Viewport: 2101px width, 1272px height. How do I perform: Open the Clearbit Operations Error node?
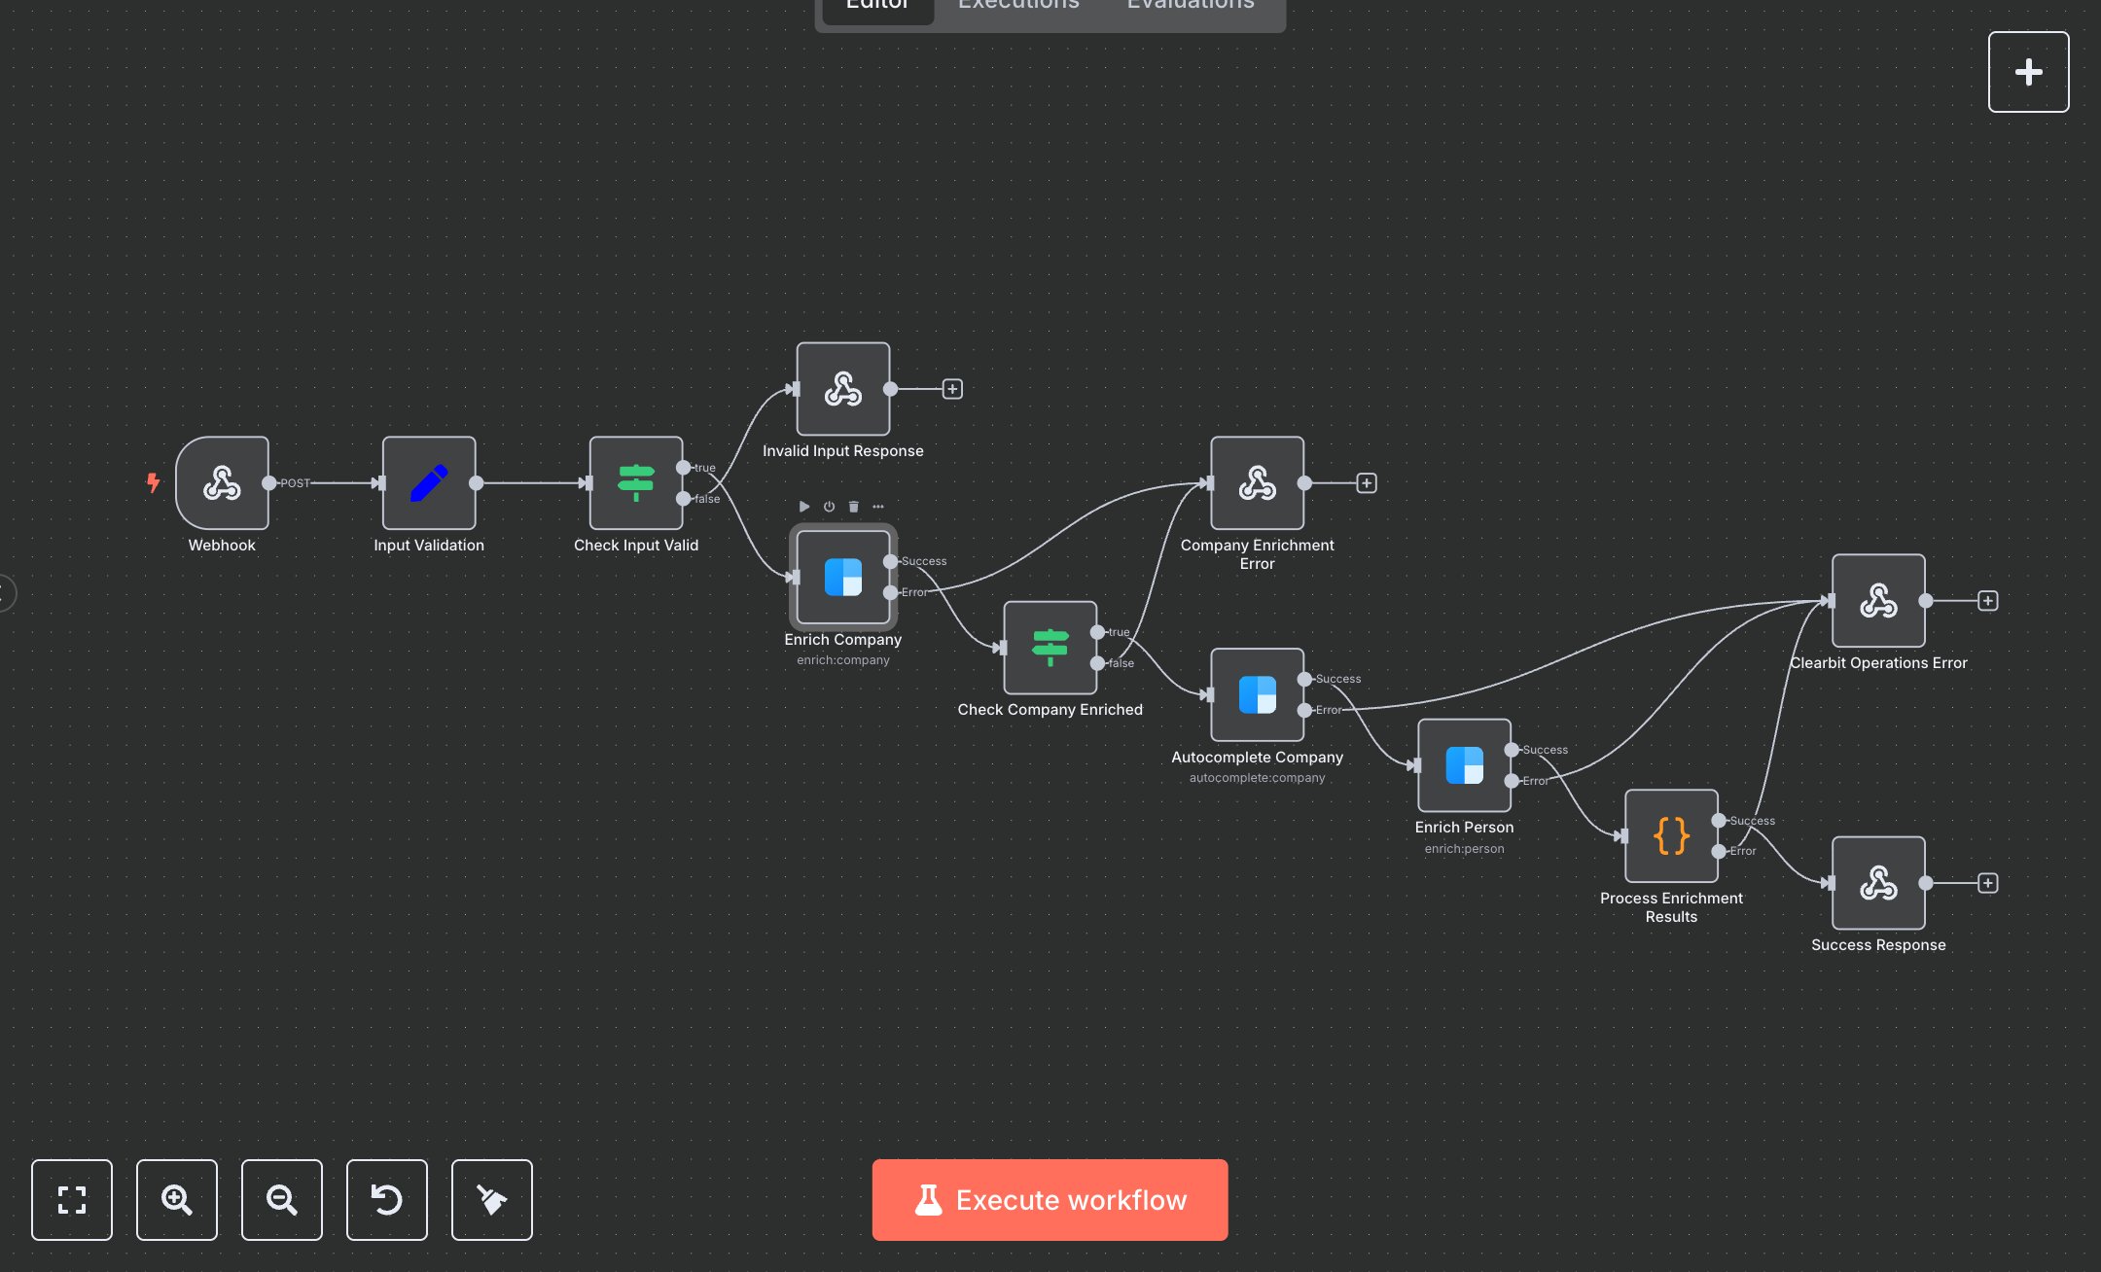coord(1877,601)
